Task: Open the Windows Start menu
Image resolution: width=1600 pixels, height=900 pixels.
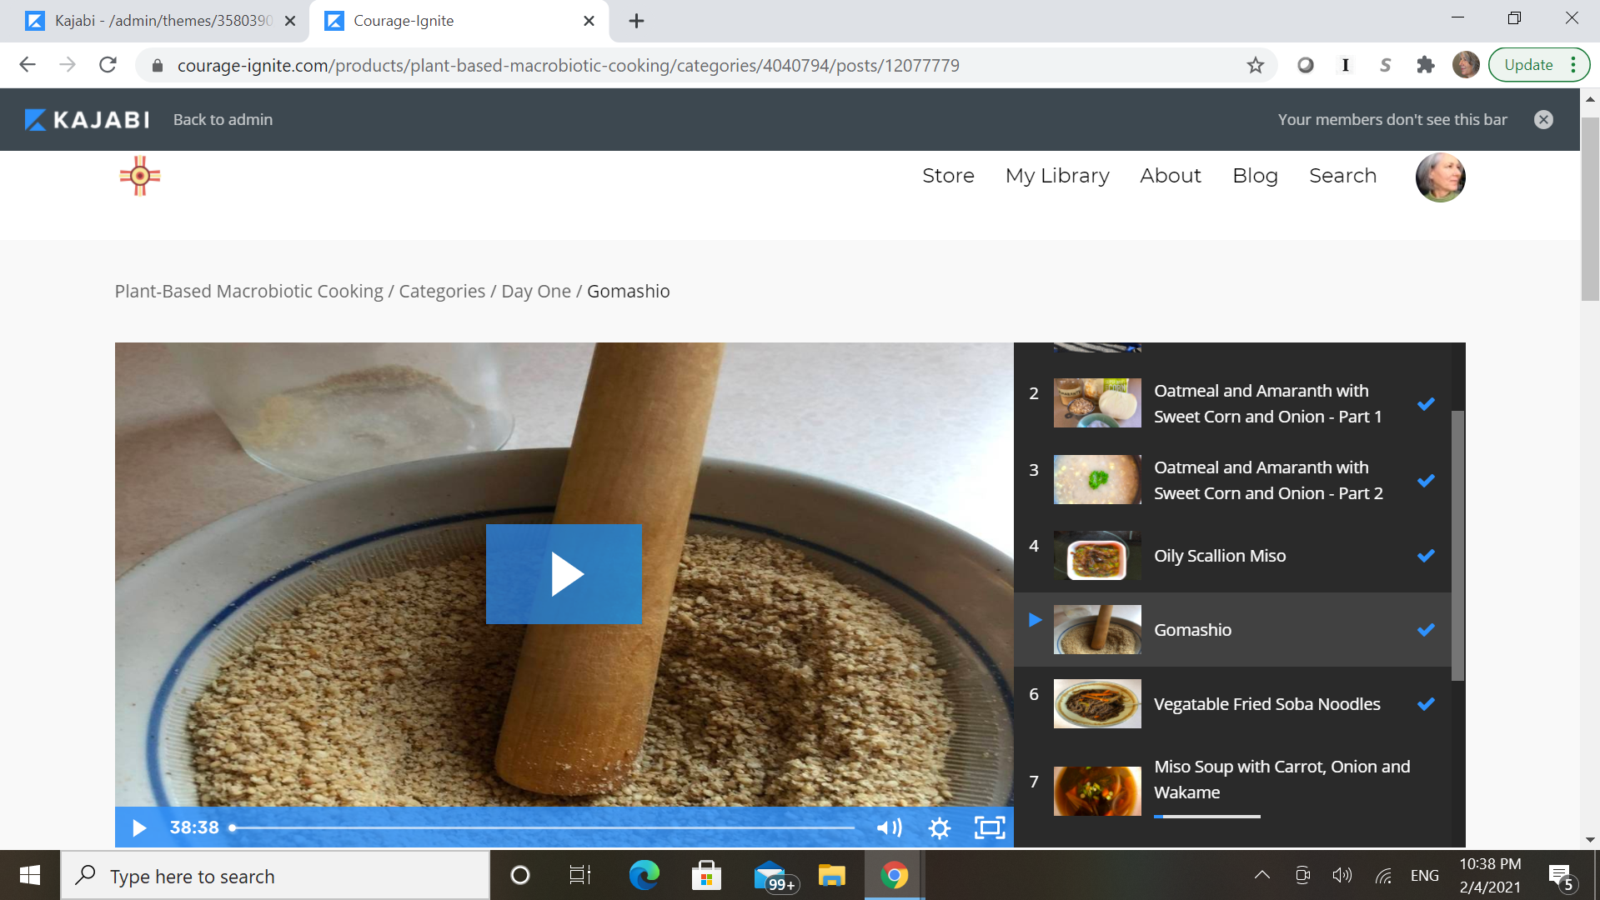Action: 30,875
